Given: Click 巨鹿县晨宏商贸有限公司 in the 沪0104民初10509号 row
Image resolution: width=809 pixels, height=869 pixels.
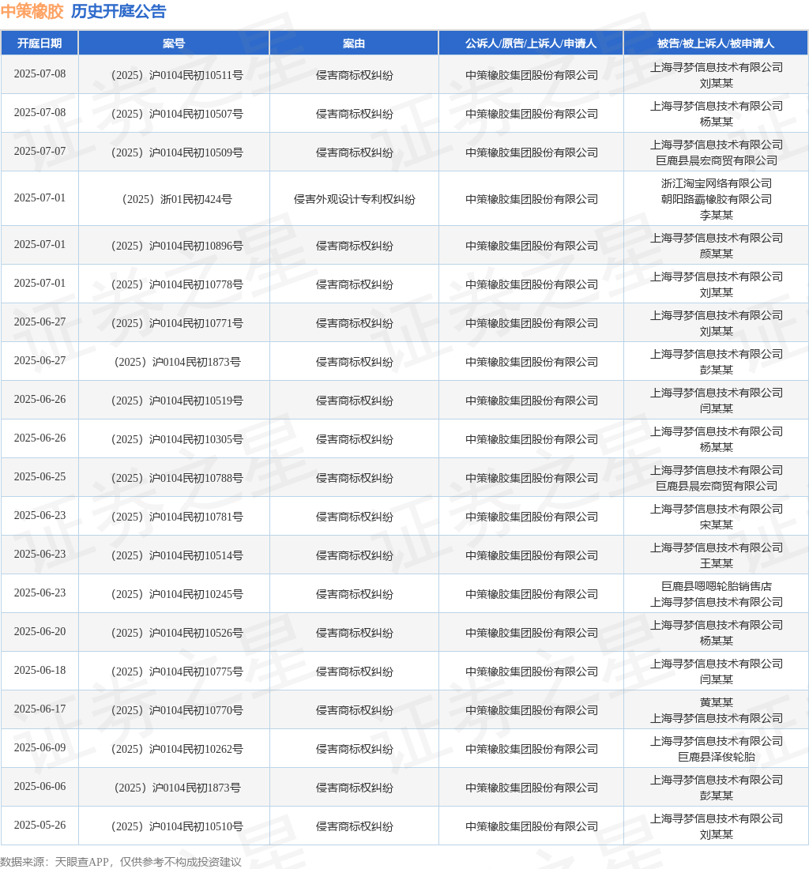Looking at the screenshot, I should pyautogui.click(x=716, y=160).
